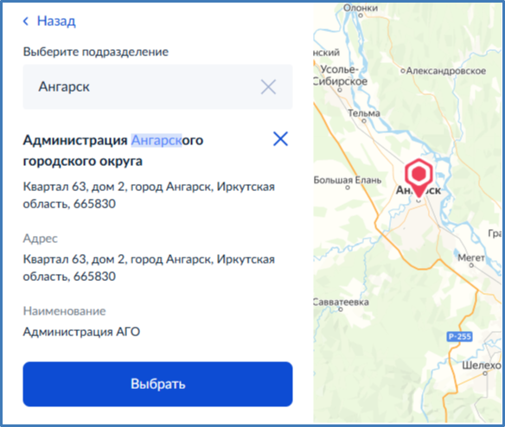The image size is (505, 427).
Task: Click the red map pin marker
Action: click(x=419, y=178)
